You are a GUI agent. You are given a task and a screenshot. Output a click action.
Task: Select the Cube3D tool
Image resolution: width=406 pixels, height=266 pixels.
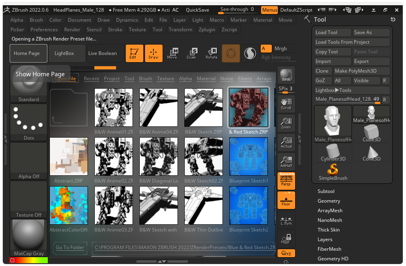pos(371,133)
